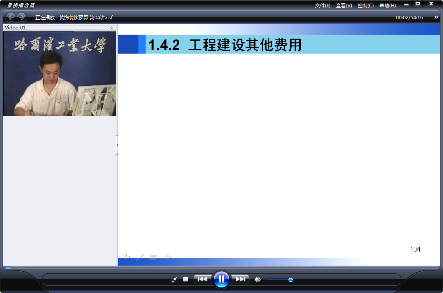Open the 控制(C) menu
The width and height of the screenshot is (443, 293).
pyautogui.click(x=365, y=6)
